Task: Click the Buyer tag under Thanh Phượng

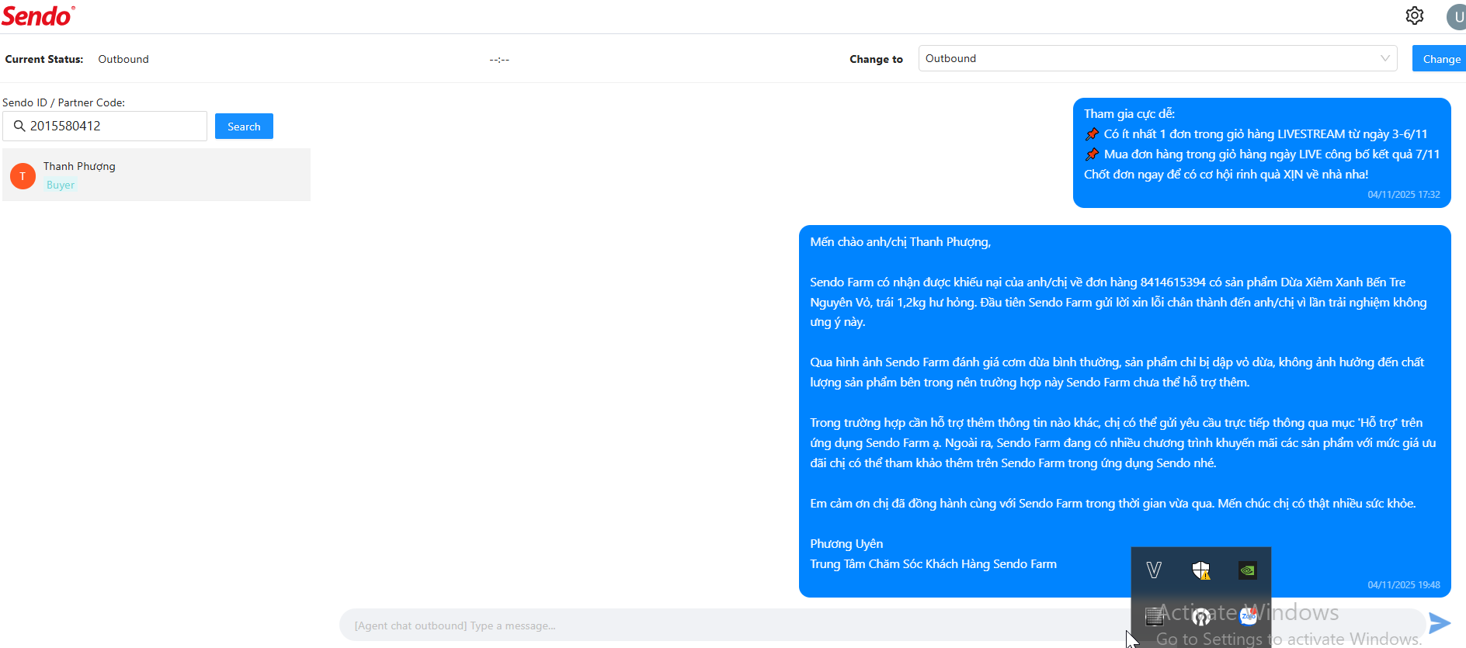Action: (61, 185)
